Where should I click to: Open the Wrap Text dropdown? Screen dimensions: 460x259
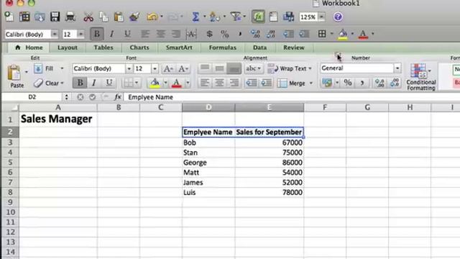[310, 68]
